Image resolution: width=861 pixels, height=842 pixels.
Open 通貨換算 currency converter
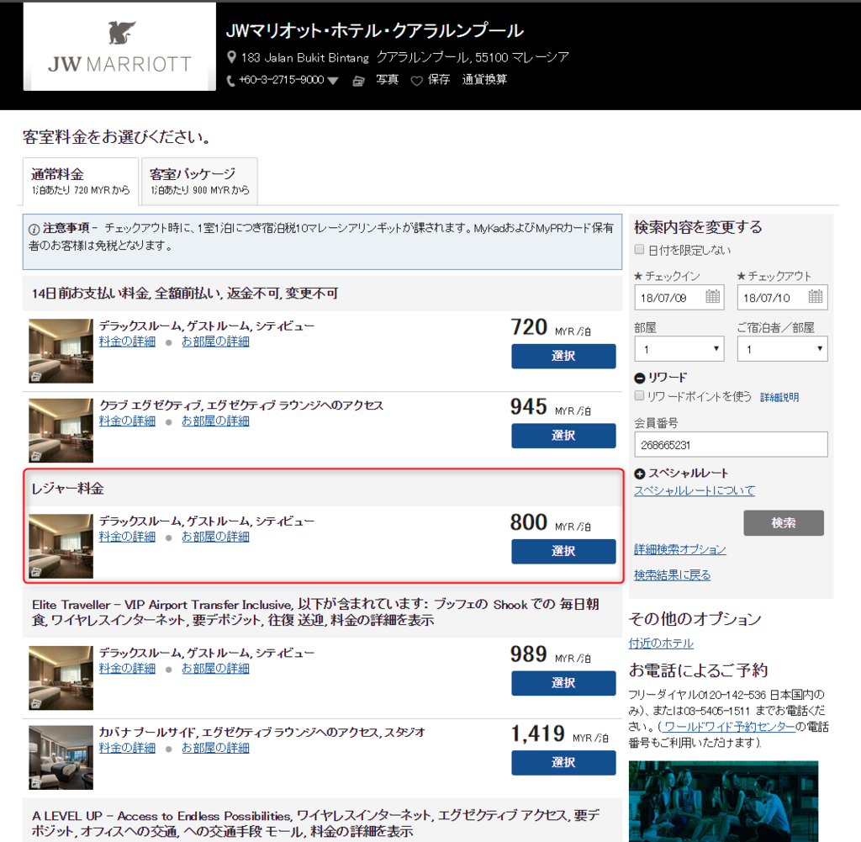pos(484,80)
